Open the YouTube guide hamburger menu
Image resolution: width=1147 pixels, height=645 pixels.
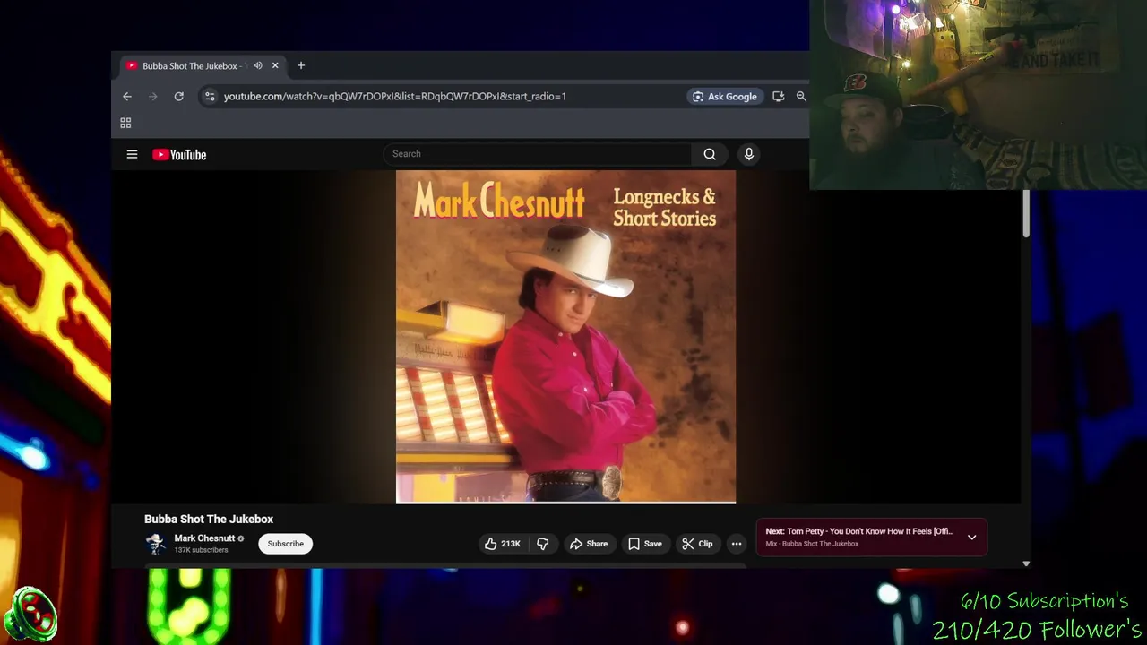pyautogui.click(x=132, y=154)
